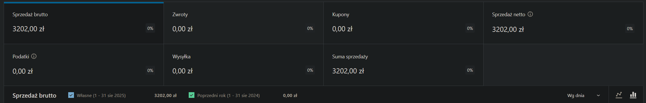The width and height of the screenshot is (646, 103).
Task: Click the Poprzedni rok label text
Action: (228, 96)
